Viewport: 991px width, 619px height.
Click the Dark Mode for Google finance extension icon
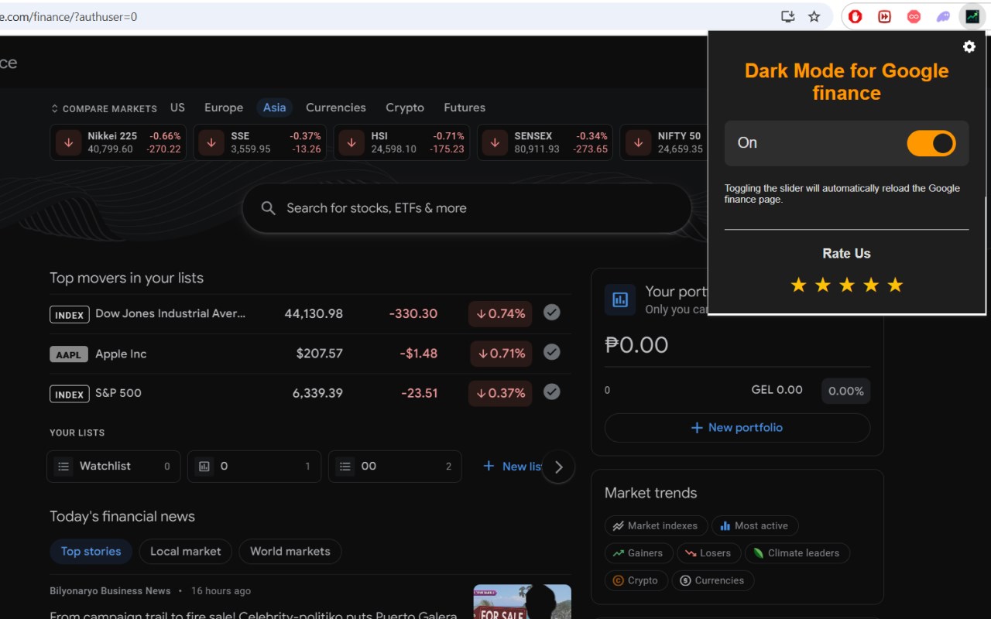pos(972,16)
